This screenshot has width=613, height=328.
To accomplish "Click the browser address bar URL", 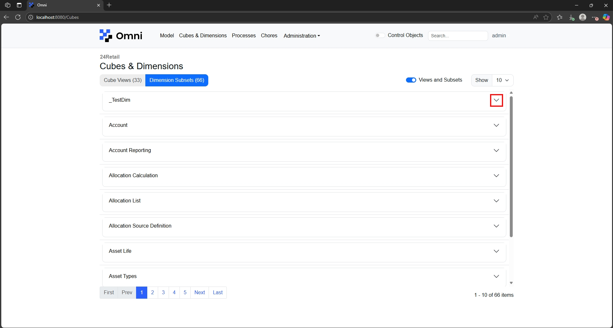I will point(57,17).
